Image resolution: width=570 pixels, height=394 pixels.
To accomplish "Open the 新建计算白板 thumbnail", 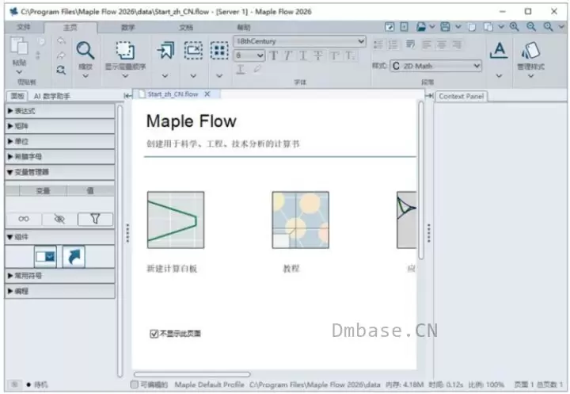I will pyautogui.click(x=176, y=220).
